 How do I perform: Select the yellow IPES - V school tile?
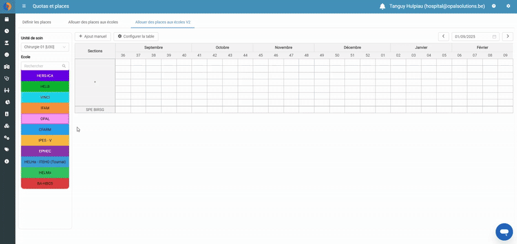pyautogui.click(x=45, y=140)
